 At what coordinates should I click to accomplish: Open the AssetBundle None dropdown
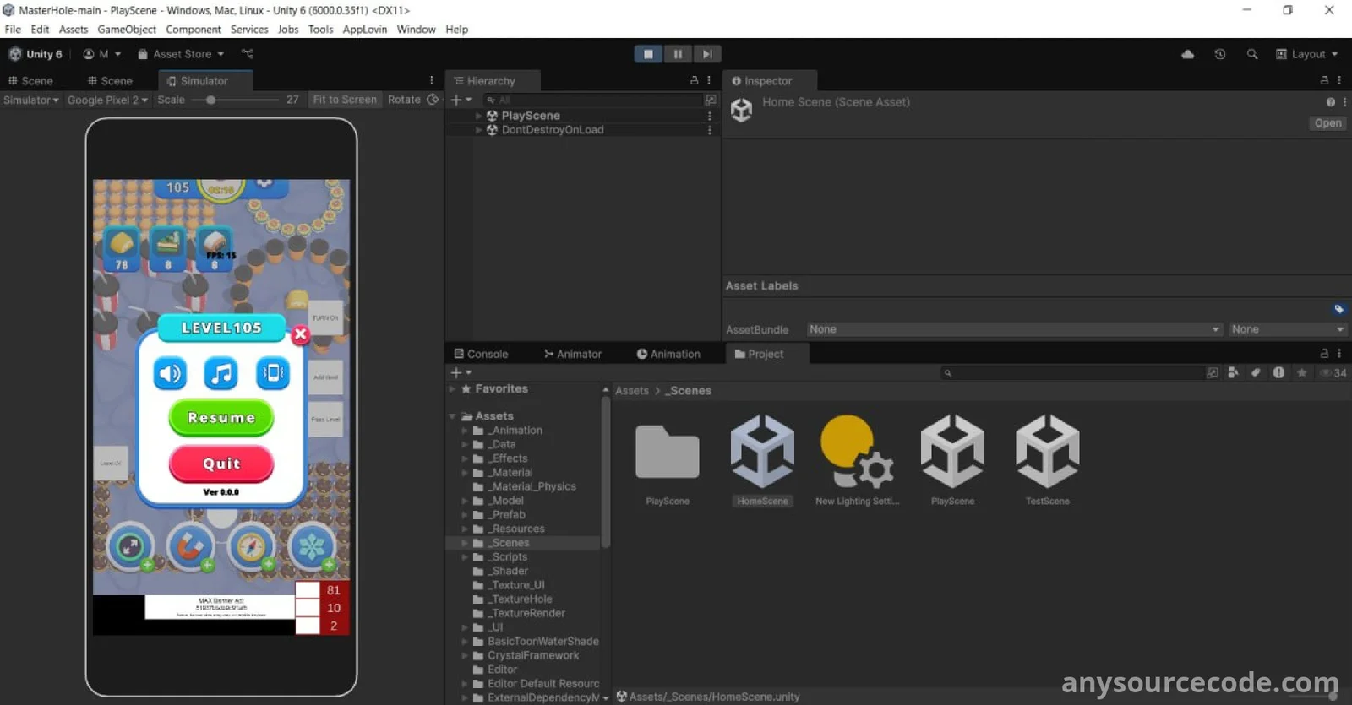tap(1013, 329)
